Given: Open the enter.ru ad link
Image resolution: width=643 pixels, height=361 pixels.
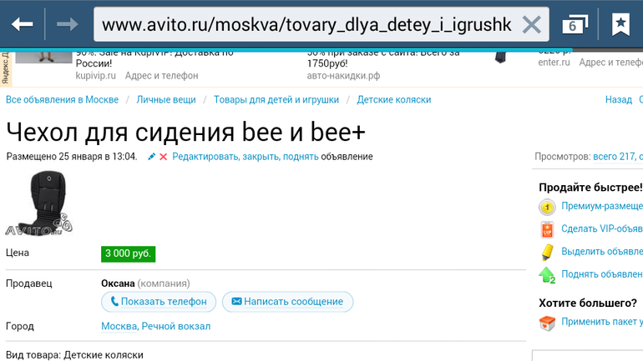Looking at the screenshot, I should (x=554, y=63).
